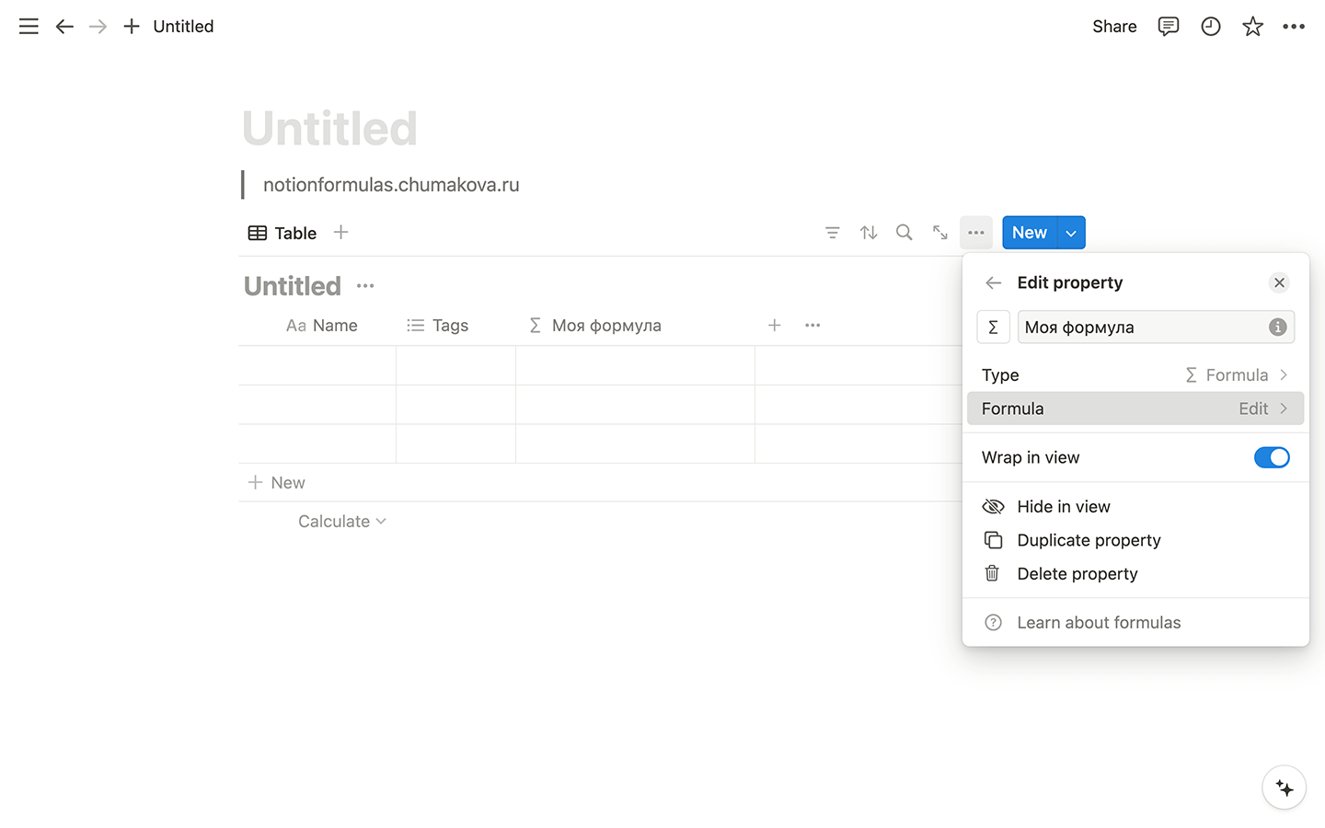Click the notionformulas.chumakova.ru quote text
Image resolution: width=1325 pixels, height=828 pixels.
(391, 185)
